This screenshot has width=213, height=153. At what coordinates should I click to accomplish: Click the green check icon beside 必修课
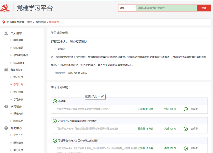[55, 101]
